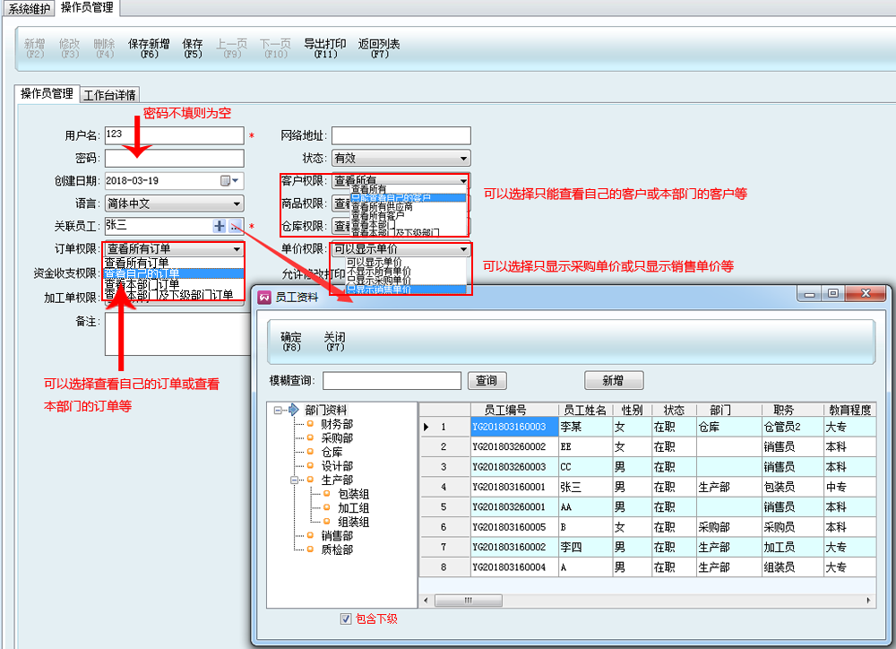This screenshot has width=896, height=649.
Task: Click 返回列表 (F7) to go back
Action: 379,48
